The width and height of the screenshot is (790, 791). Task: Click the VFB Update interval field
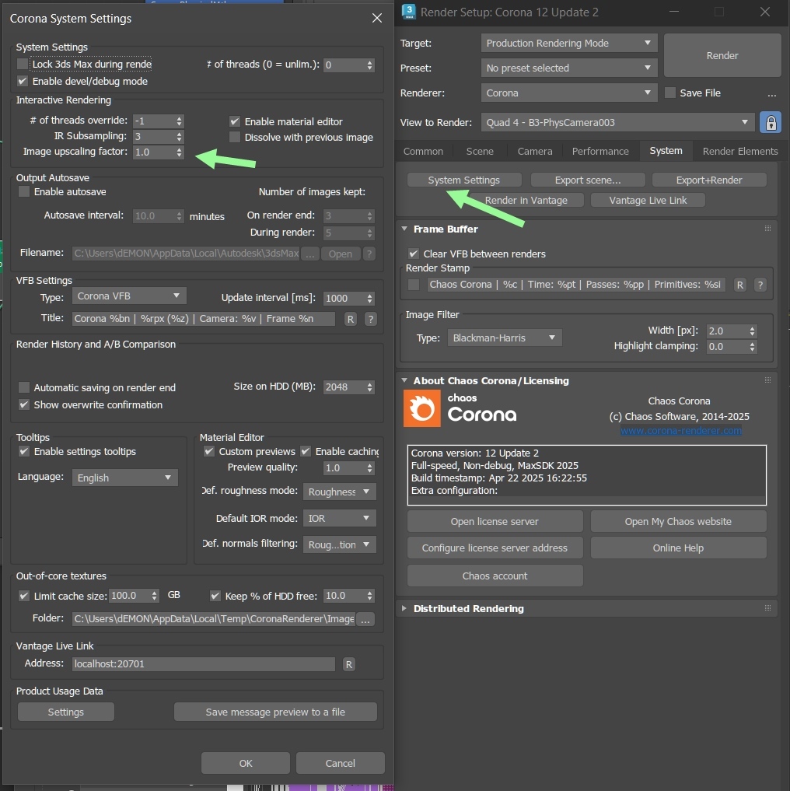[345, 298]
